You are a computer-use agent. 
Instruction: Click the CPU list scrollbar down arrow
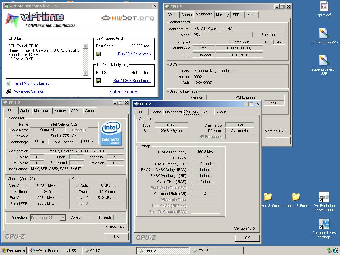86,73
